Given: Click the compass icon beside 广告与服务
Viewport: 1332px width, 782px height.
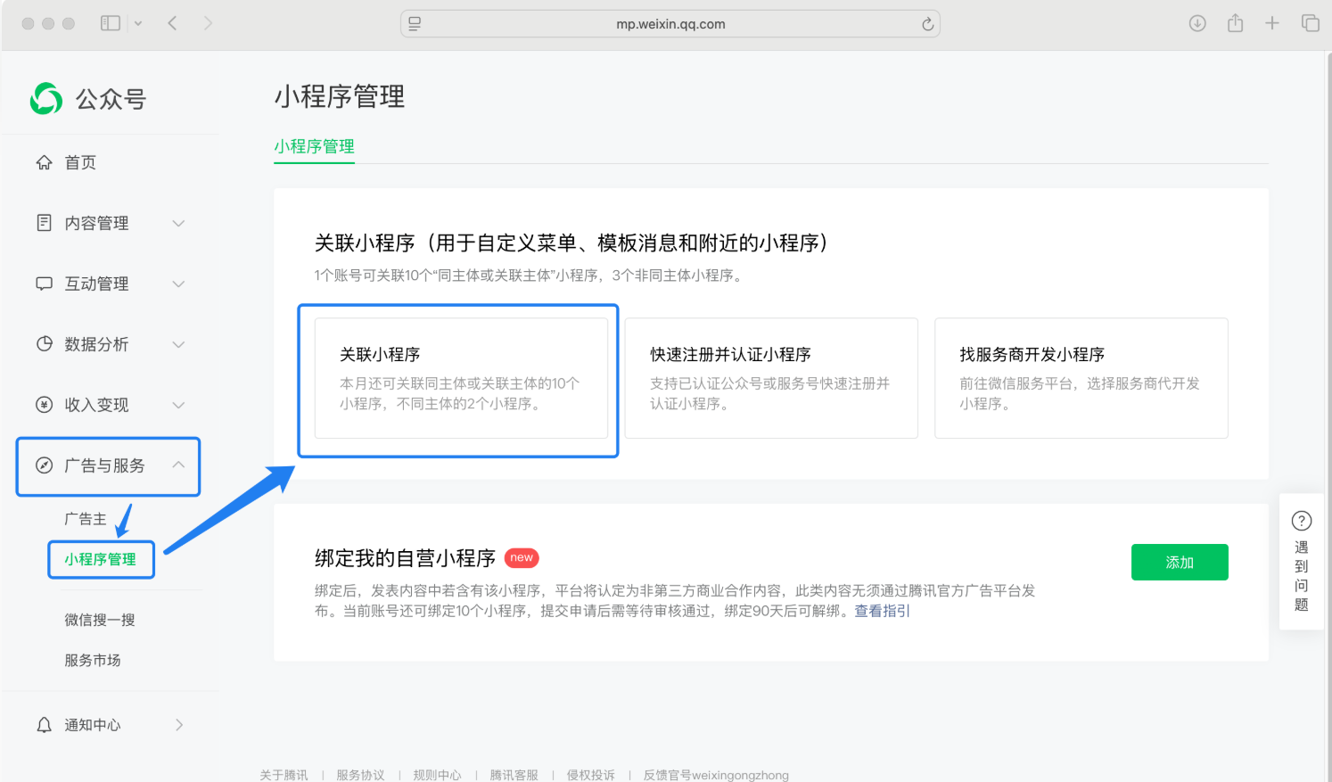Looking at the screenshot, I should click(44, 465).
